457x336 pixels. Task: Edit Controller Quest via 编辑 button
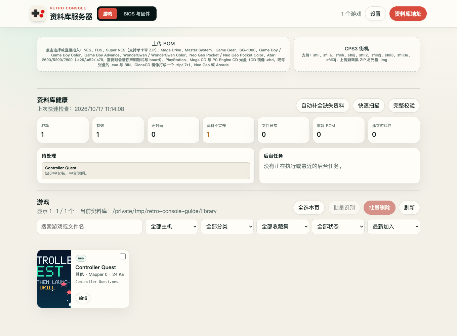tap(83, 298)
